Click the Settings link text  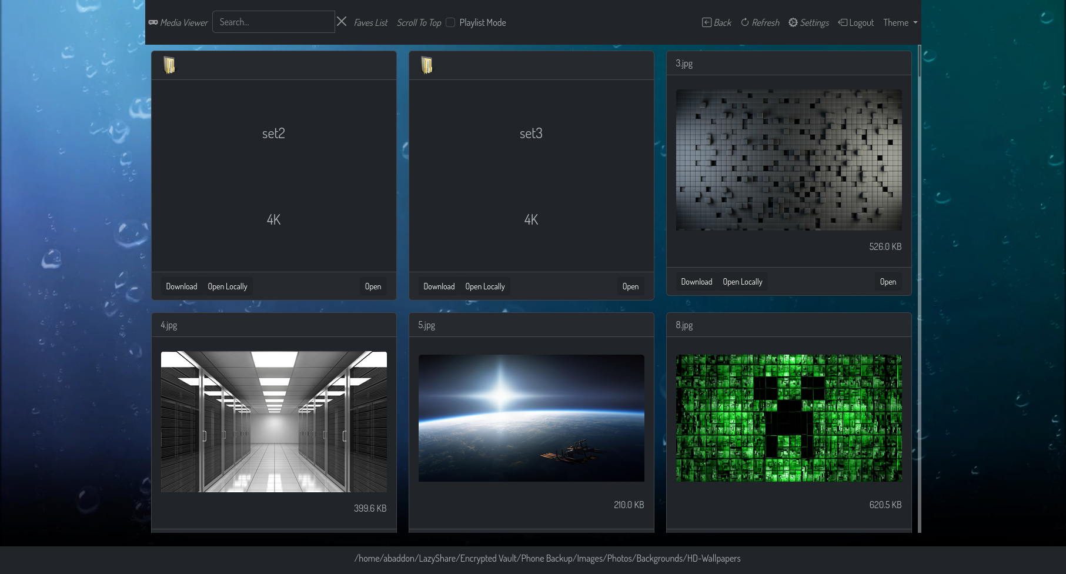click(814, 22)
